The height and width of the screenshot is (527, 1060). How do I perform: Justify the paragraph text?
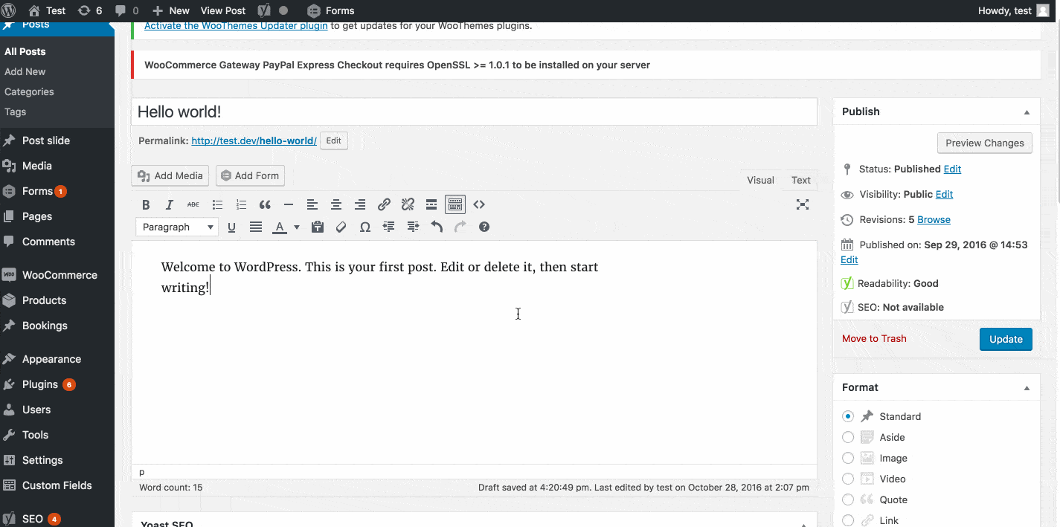point(256,227)
